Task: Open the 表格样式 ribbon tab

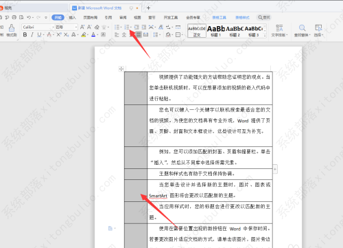Action: [x=242, y=17]
